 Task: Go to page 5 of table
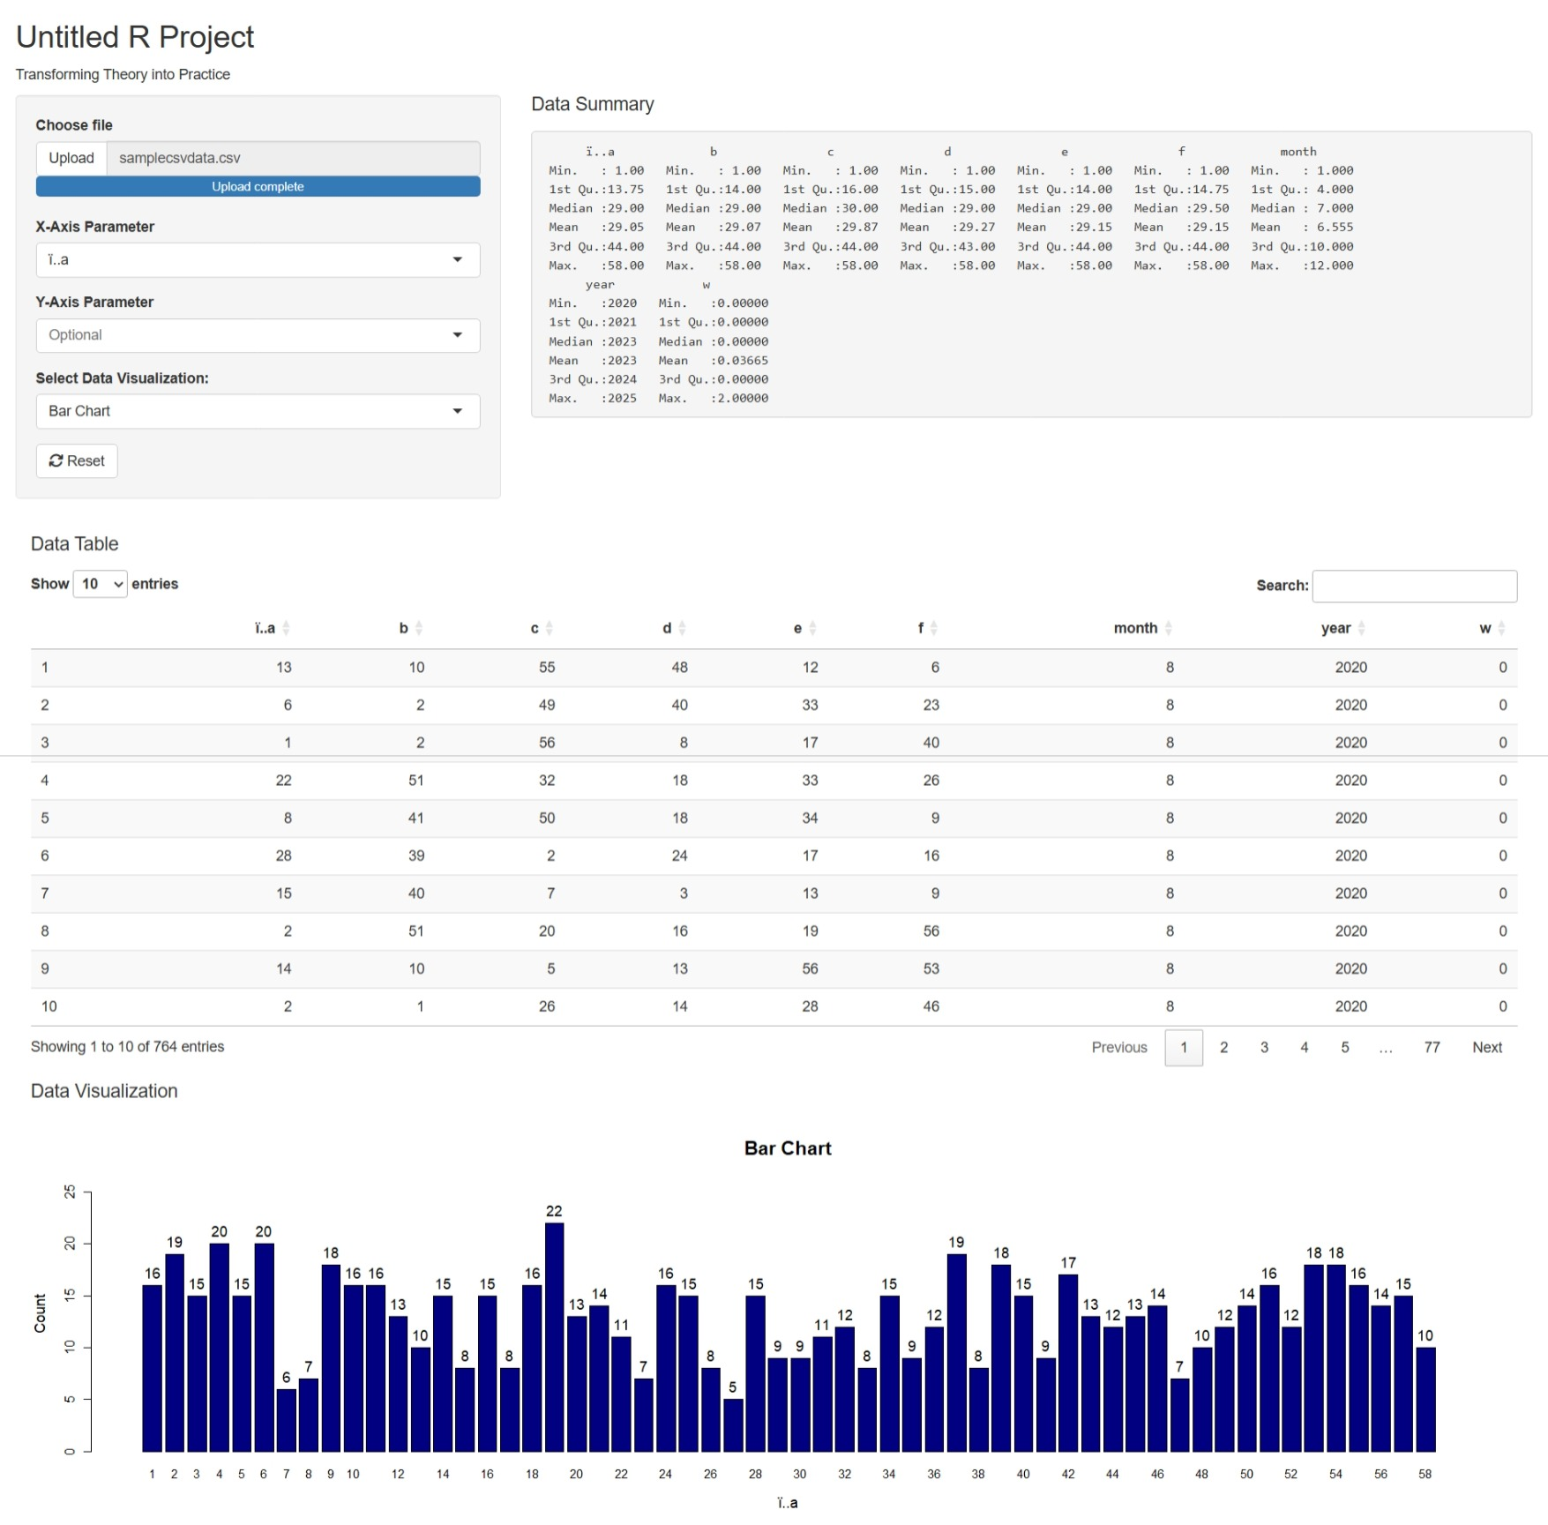pos(1345,1047)
